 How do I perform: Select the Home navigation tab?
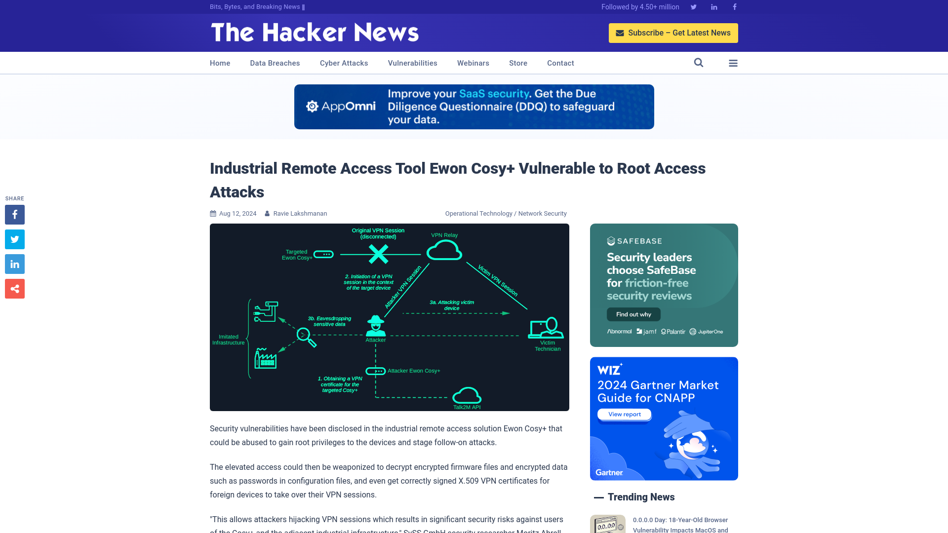pyautogui.click(x=219, y=63)
